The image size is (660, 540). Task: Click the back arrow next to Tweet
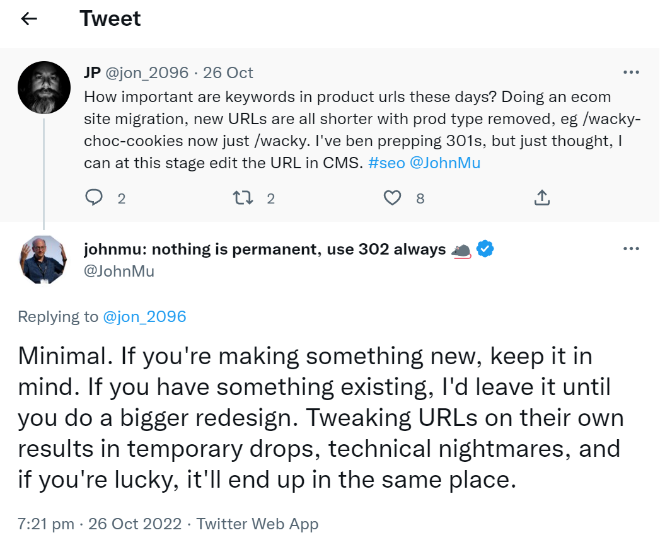tap(29, 19)
